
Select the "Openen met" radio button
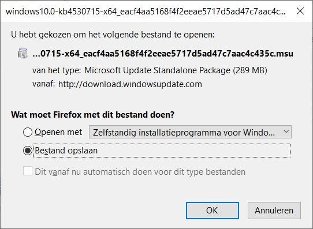pos(28,132)
